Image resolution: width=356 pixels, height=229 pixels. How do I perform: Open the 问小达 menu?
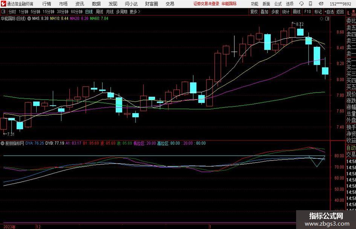(131, 4)
